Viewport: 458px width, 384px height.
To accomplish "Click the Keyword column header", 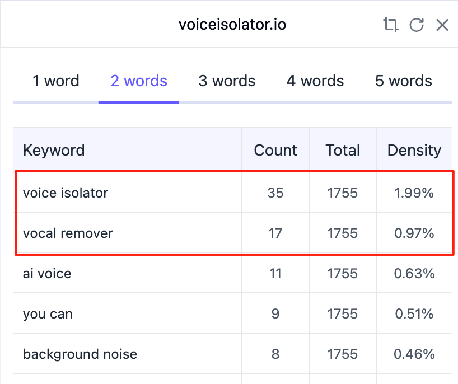I will (54, 150).
